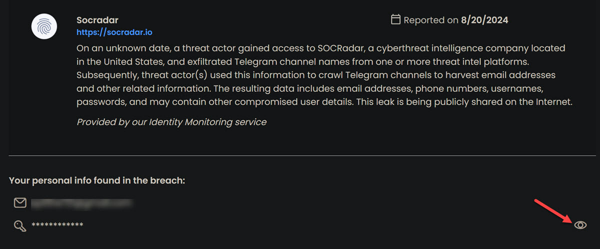Click the reported date 8/20/2024

(x=484, y=20)
